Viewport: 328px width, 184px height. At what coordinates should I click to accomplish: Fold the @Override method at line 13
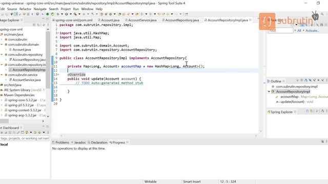[58, 75]
